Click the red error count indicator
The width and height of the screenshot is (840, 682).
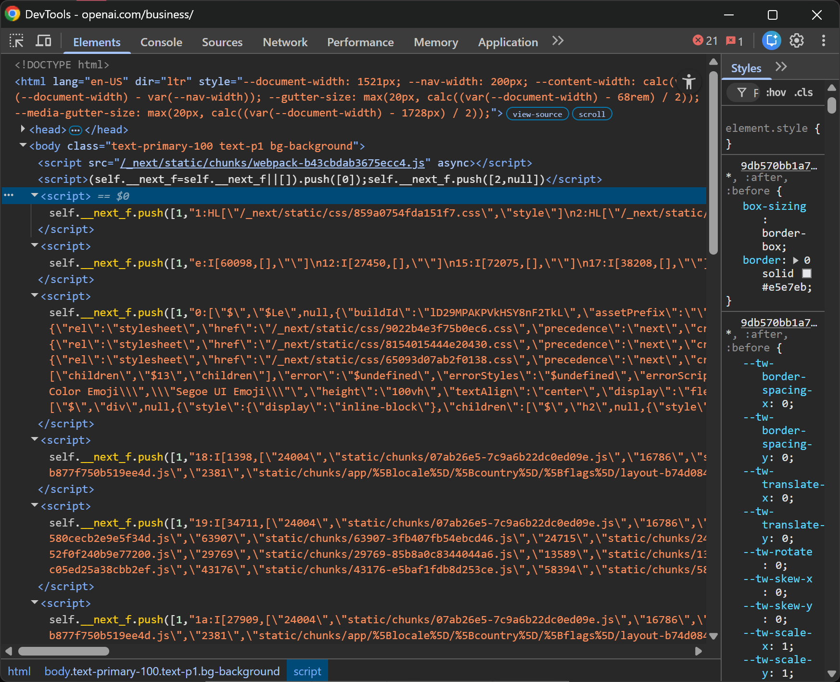(x=705, y=41)
